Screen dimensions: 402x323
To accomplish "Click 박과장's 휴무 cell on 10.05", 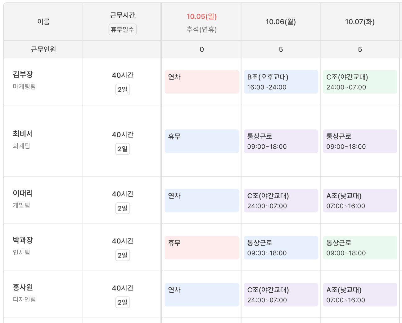I will coord(202,248).
